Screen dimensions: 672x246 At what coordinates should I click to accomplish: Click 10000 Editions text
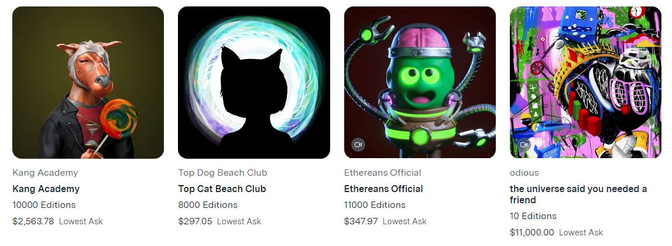pos(44,205)
